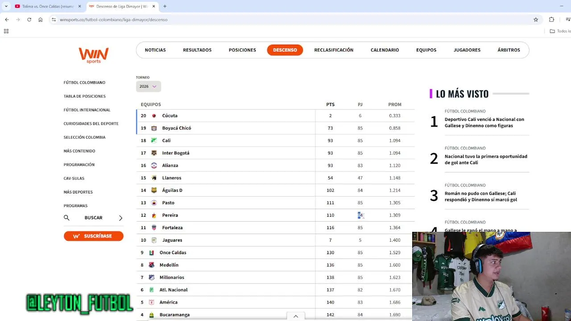Image resolution: width=571 pixels, height=321 pixels.
Task: Click the Fortaleza team crest
Action: tap(154, 227)
